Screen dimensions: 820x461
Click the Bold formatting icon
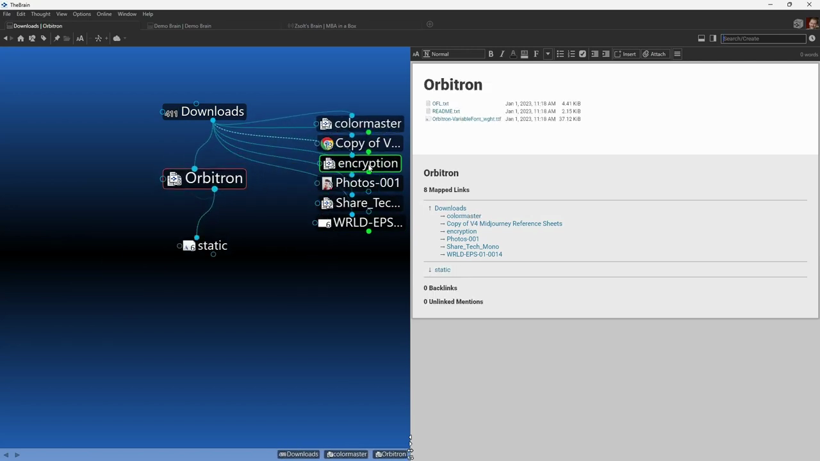click(491, 54)
